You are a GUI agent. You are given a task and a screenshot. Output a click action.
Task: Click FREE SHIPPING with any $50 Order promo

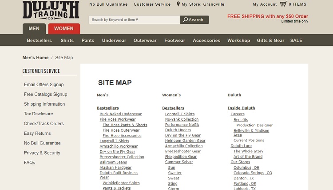click(268, 16)
